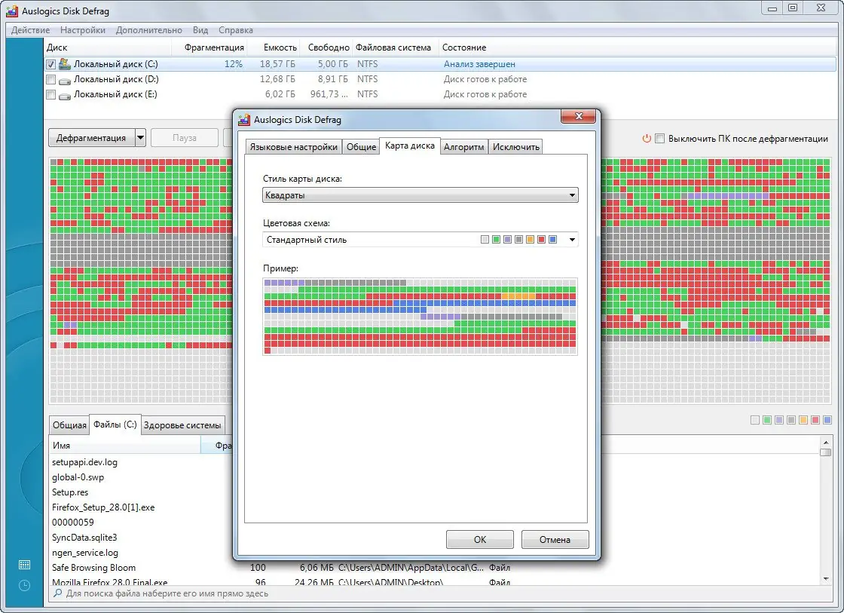This screenshot has width=844, height=613.
Task: Click the file list scrollbar up arrow
Action: coord(826,443)
